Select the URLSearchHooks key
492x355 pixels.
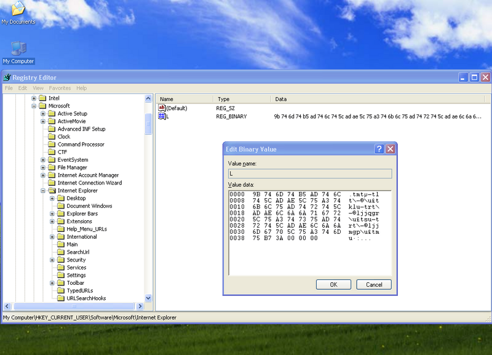click(86, 298)
